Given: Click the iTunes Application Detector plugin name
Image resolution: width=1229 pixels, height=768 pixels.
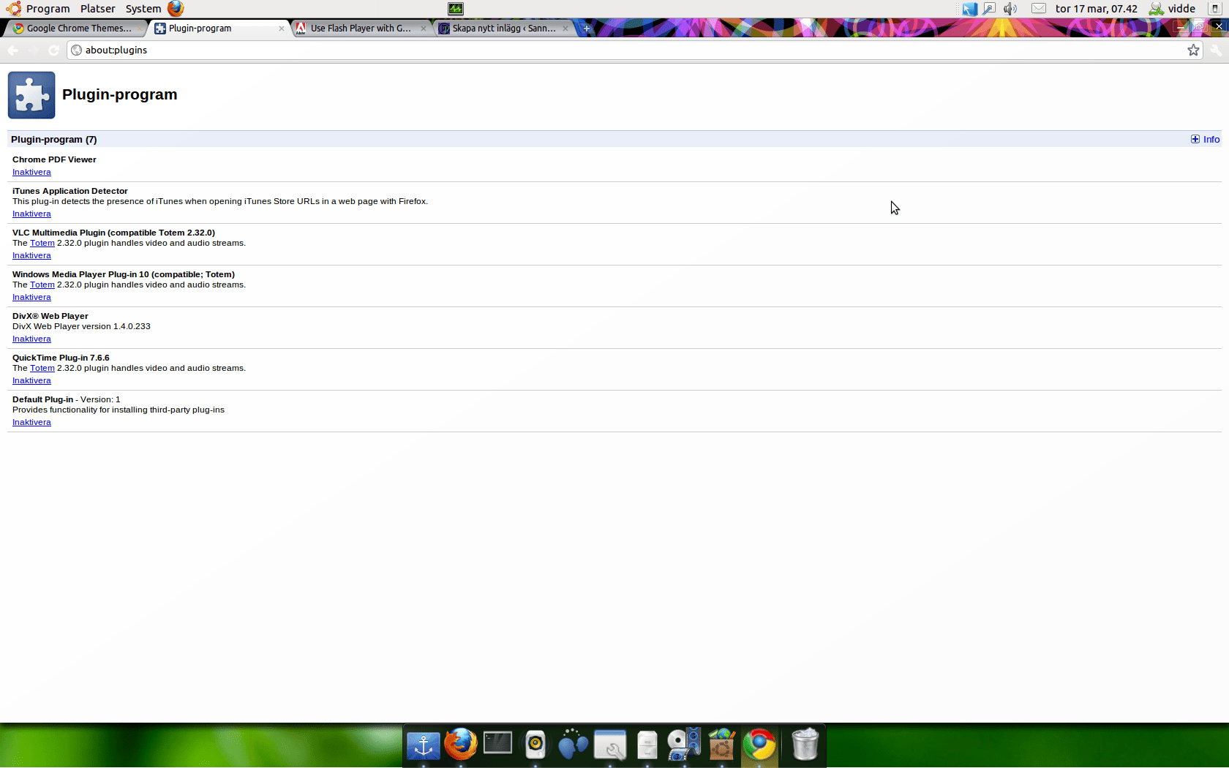Looking at the screenshot, I should point(70,191).
